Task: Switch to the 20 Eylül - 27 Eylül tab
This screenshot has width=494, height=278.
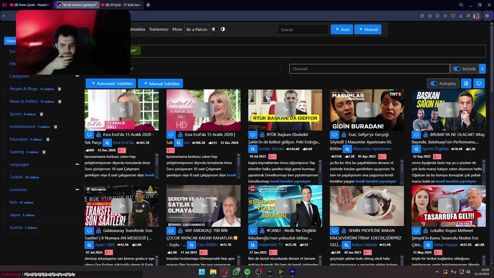Action: pyautogui.click(x=121, y=5)
